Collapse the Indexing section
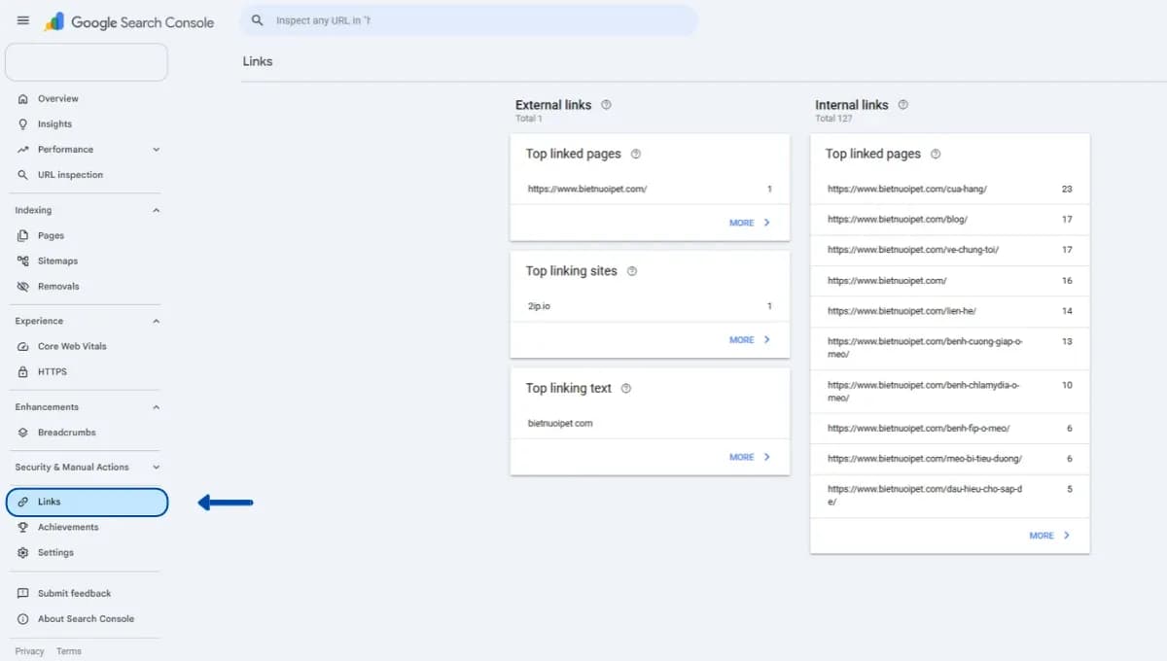The height and width of the screenshot is (661, 1167). (x=157, y=210)
